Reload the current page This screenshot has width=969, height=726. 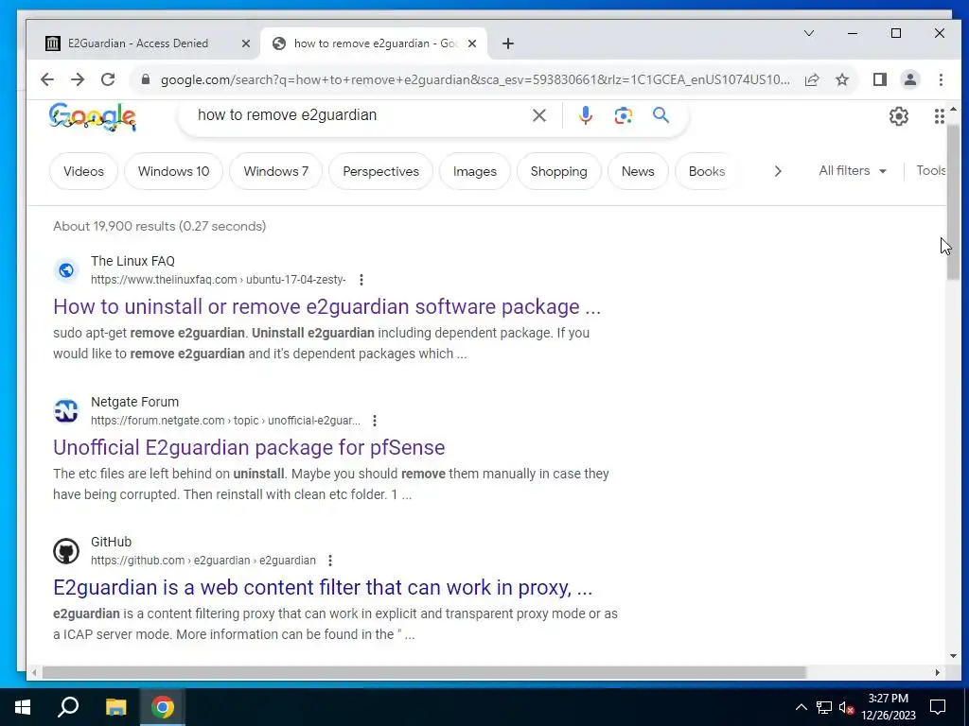(108, 79)
